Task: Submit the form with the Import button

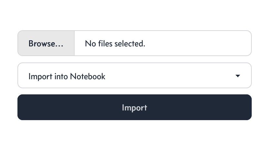Action: click(134, 107)
